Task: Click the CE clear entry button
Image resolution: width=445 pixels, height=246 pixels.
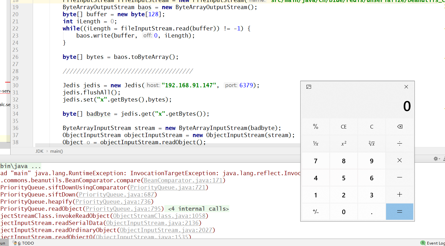Action: [344, 127]
